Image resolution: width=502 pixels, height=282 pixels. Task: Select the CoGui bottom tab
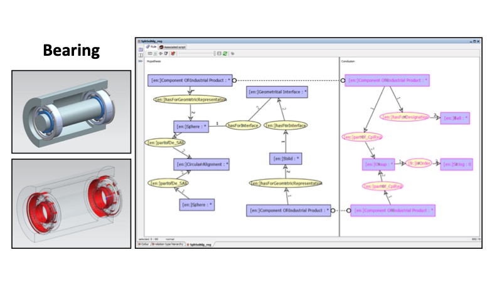(144, 244)
